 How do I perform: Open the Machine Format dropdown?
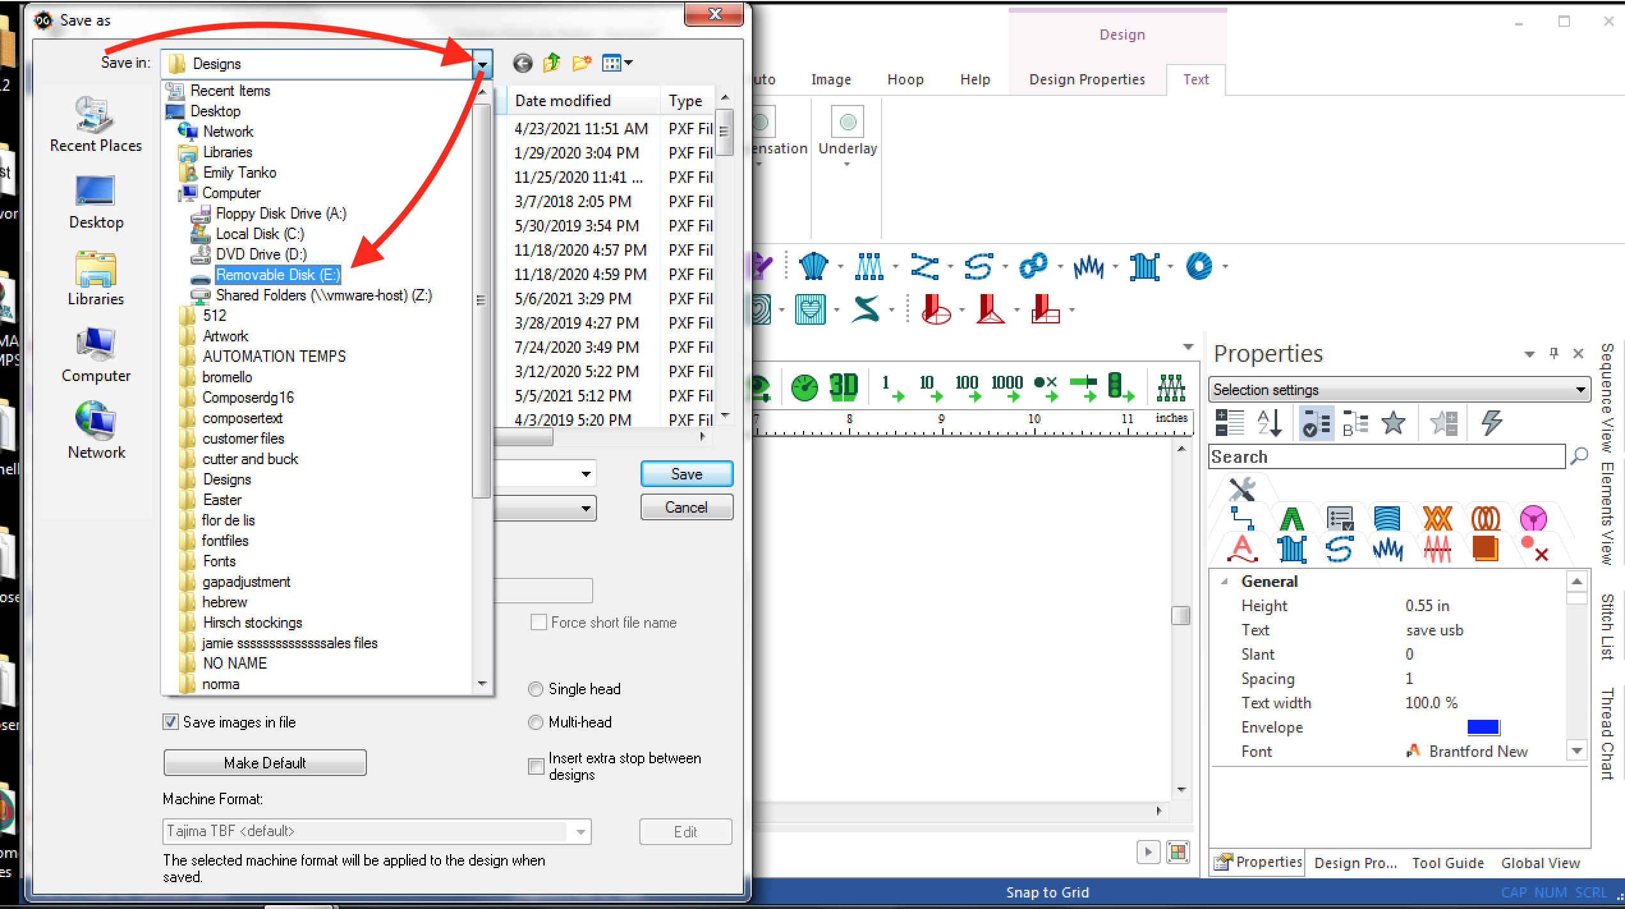(580, 832)
